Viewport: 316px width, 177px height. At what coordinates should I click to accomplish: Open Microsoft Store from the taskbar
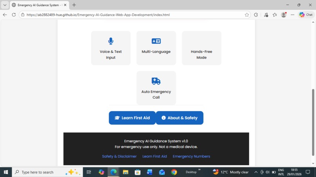pyautogui.click(x=138, y=172)
